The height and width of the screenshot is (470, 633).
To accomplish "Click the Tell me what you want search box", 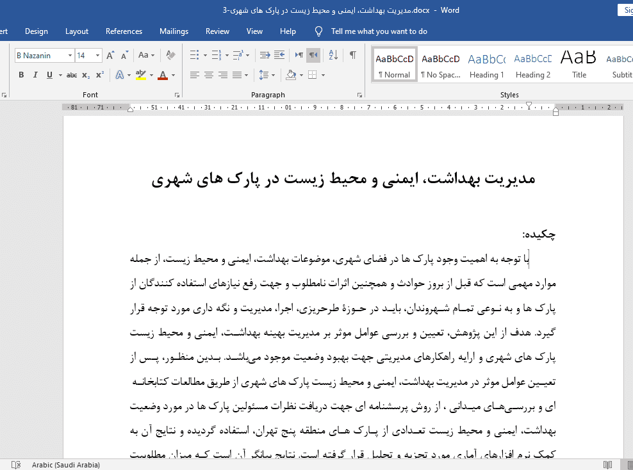I will click(x=379, y=31).
